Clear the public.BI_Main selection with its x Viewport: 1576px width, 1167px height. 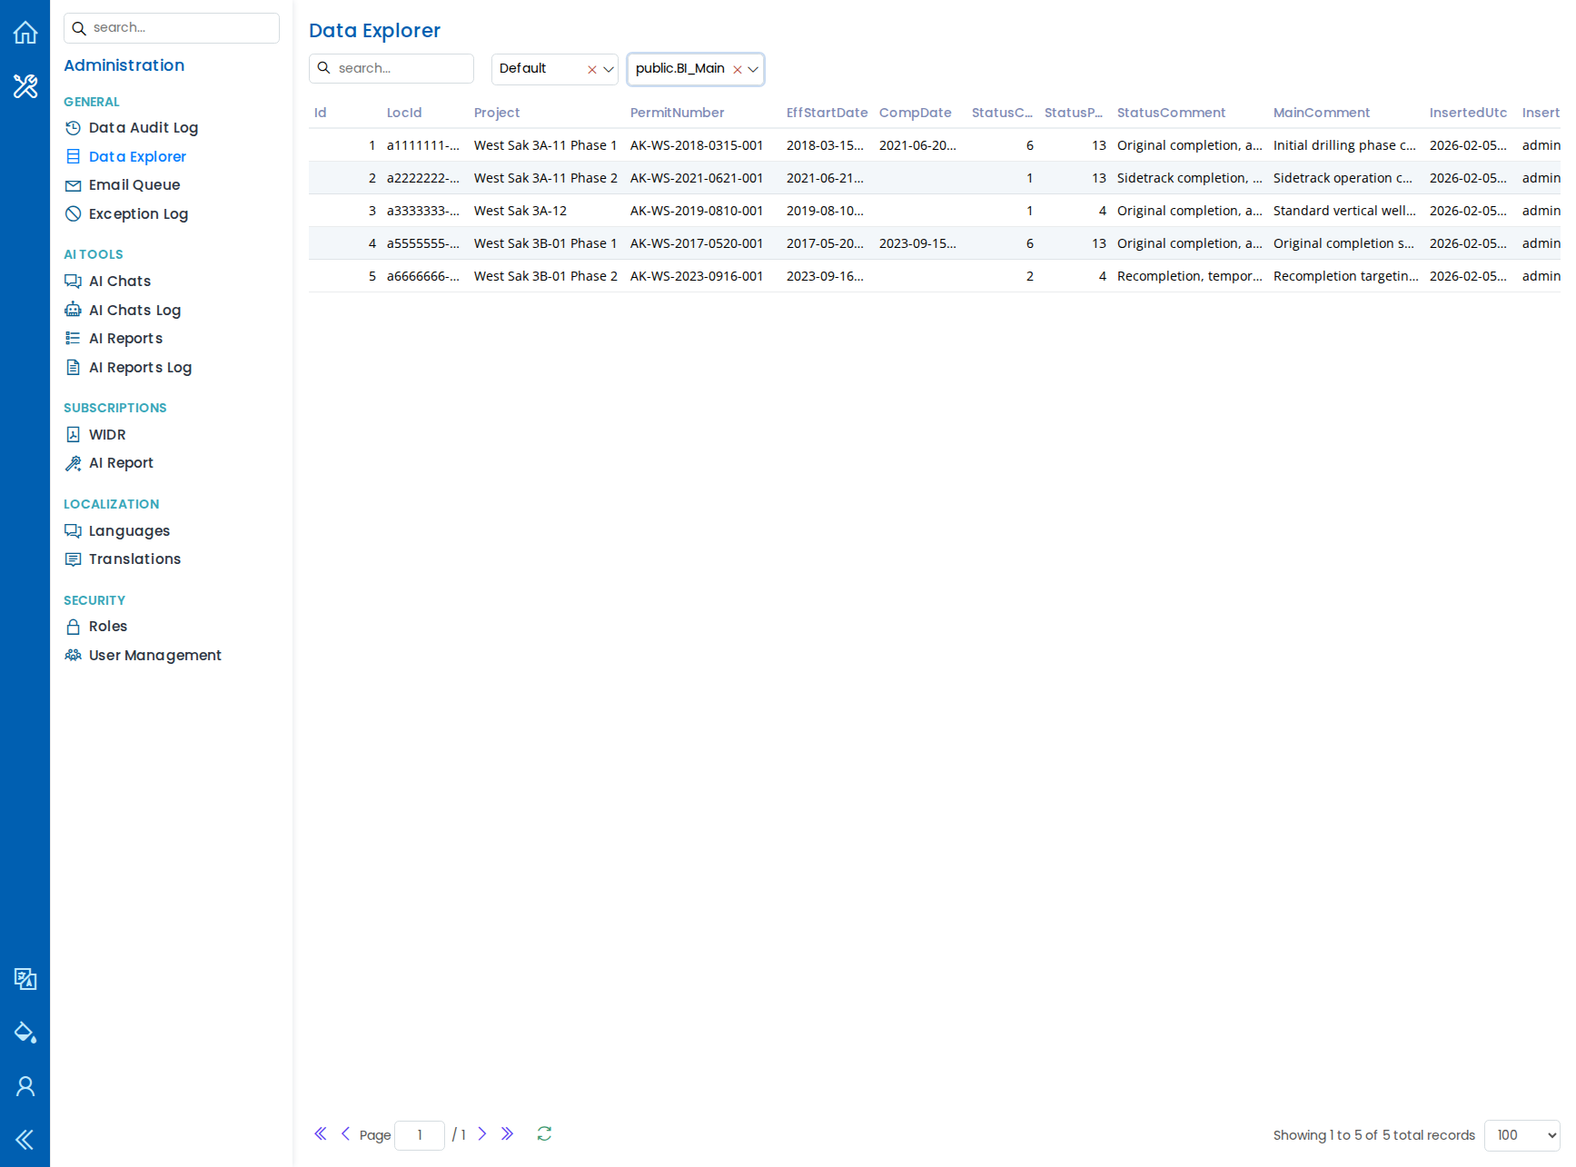[738, 70]
